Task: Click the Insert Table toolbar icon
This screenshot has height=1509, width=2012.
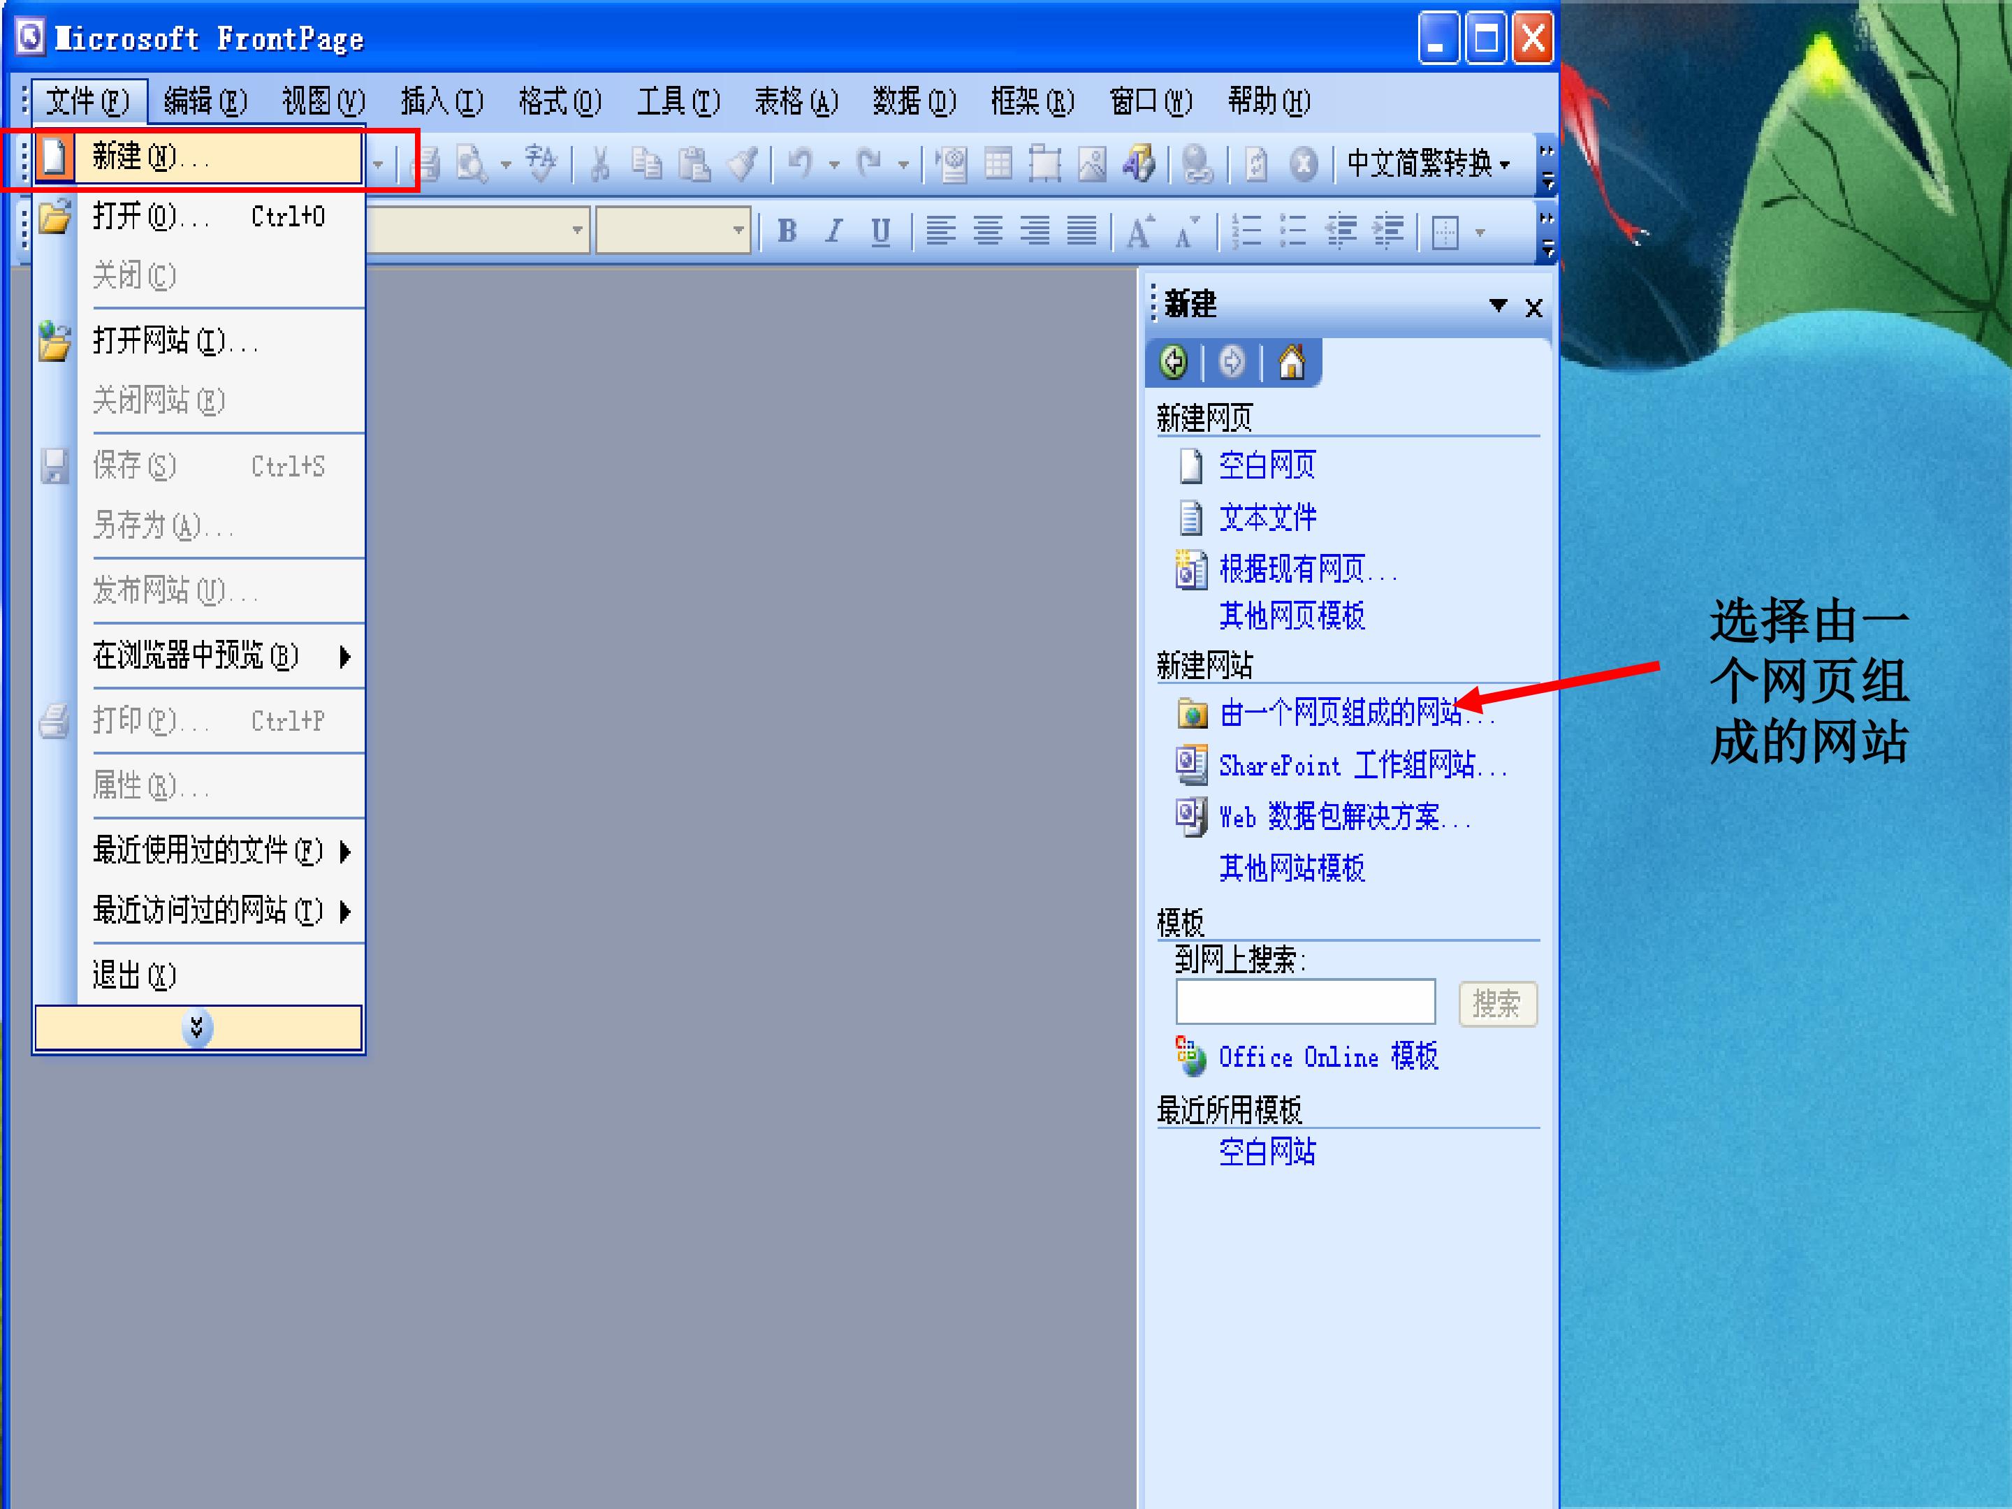Action: pos(999,165)
